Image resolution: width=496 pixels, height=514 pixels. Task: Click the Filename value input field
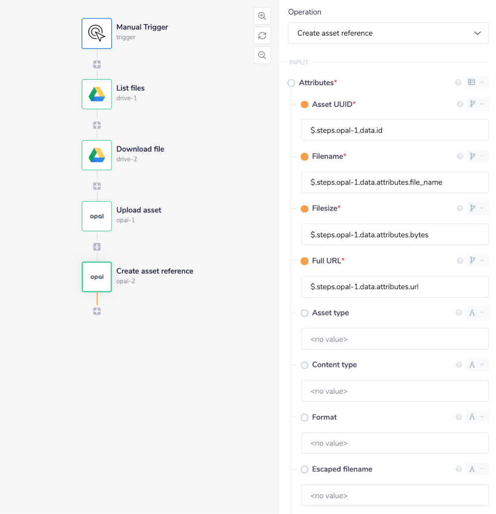[x=395, y=182]
